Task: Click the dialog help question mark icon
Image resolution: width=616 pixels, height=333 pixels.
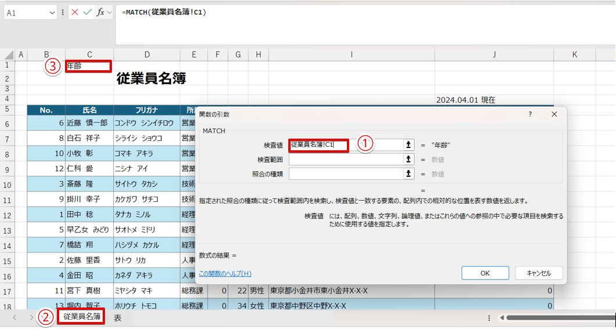Action: point(530,114)
